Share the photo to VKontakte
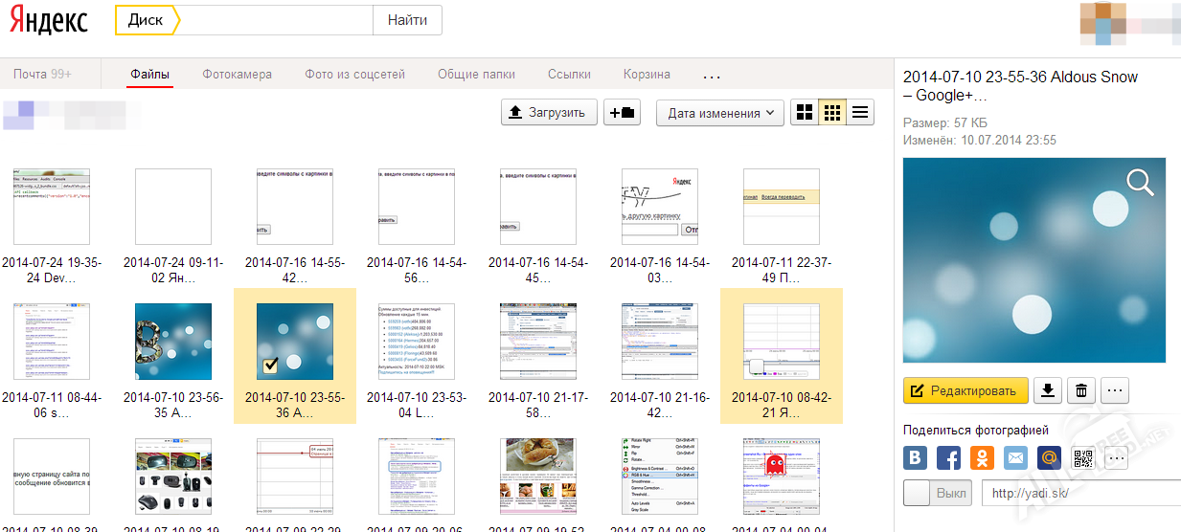 point(916,458)
